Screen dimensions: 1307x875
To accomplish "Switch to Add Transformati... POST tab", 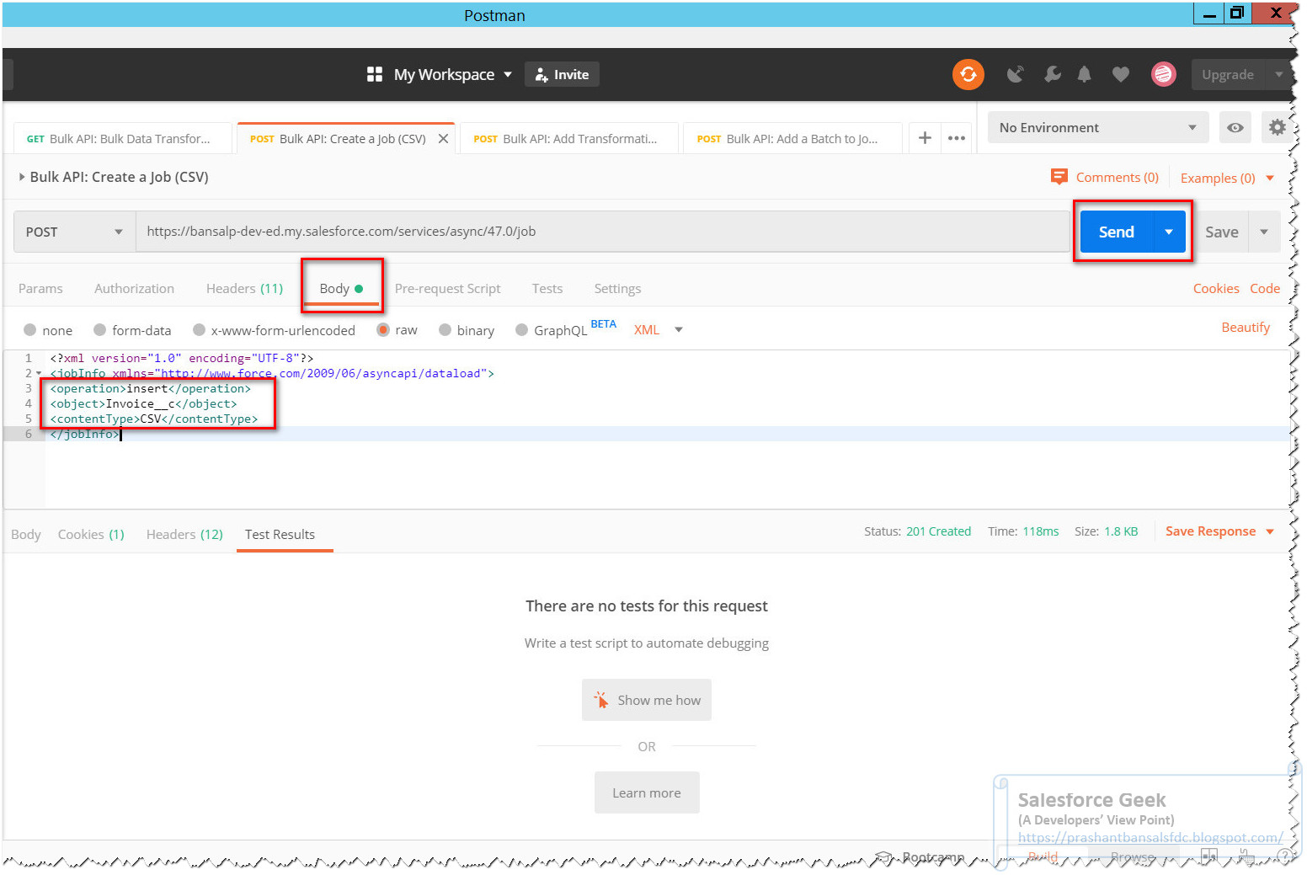I will tap(569, 139).
